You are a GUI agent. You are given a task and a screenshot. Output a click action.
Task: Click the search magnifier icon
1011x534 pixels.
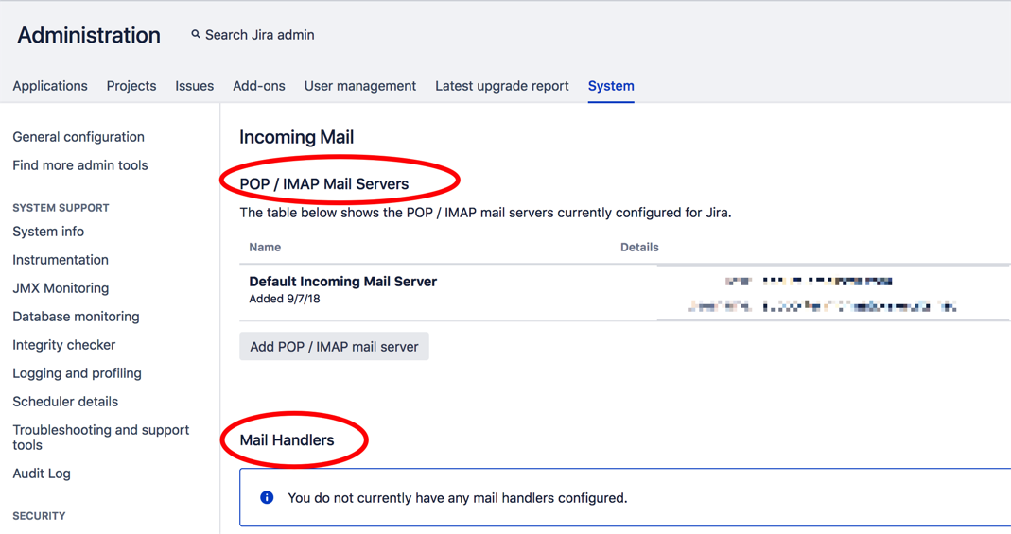[x=196, y=35]
